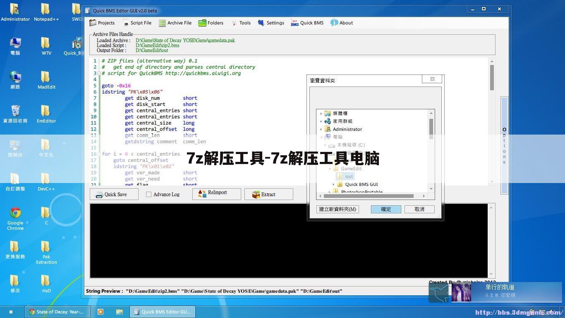Open the Quick BMS menu
Screen dimensions: 565x318
coord(307,23)
